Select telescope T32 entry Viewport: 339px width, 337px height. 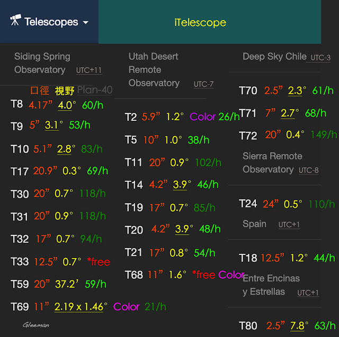click(20, 239)
